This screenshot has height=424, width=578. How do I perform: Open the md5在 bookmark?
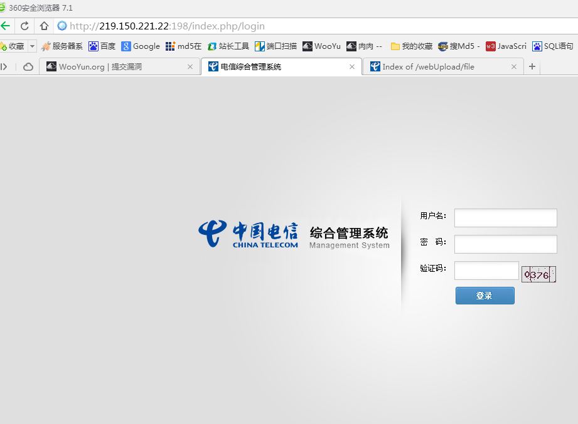tap(184, 46)
